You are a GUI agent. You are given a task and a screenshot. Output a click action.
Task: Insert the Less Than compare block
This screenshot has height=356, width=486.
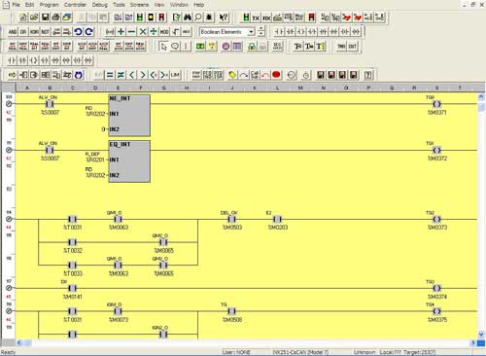131,75
